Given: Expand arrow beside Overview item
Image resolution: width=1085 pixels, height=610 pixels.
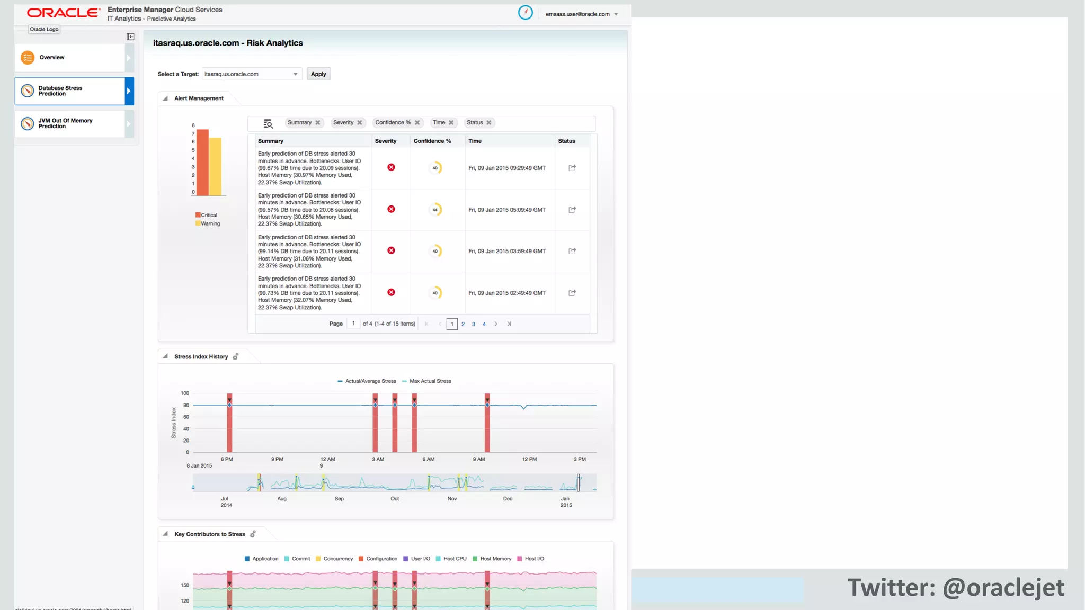Looking at the screenshot, I should tap(129, 58).
